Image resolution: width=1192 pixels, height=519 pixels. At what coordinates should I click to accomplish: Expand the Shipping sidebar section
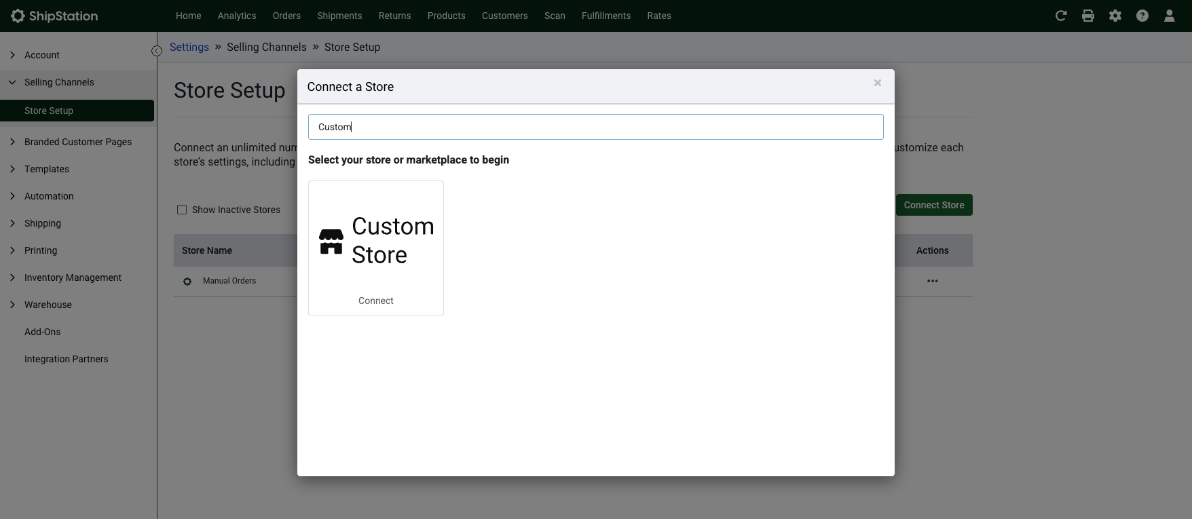(43, 223)
